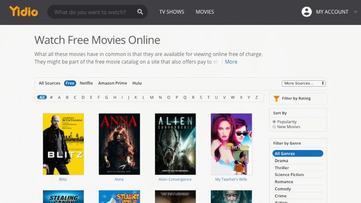Filter movies by letter D
The width and height of the screenshot is (361, 203).
pos(83,97)
